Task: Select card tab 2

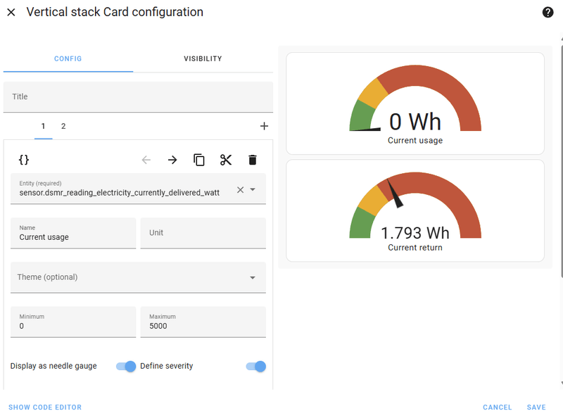Action: click(x=63, y=126)
